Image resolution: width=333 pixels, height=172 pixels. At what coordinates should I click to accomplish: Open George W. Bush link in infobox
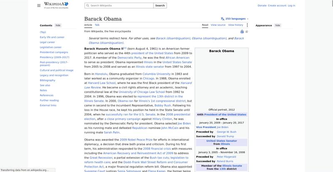point(226,132)
